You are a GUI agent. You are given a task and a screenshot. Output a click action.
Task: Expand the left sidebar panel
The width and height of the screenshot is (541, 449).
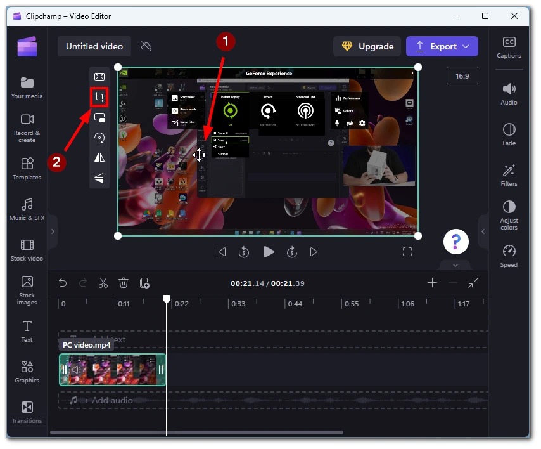[53, 231]
